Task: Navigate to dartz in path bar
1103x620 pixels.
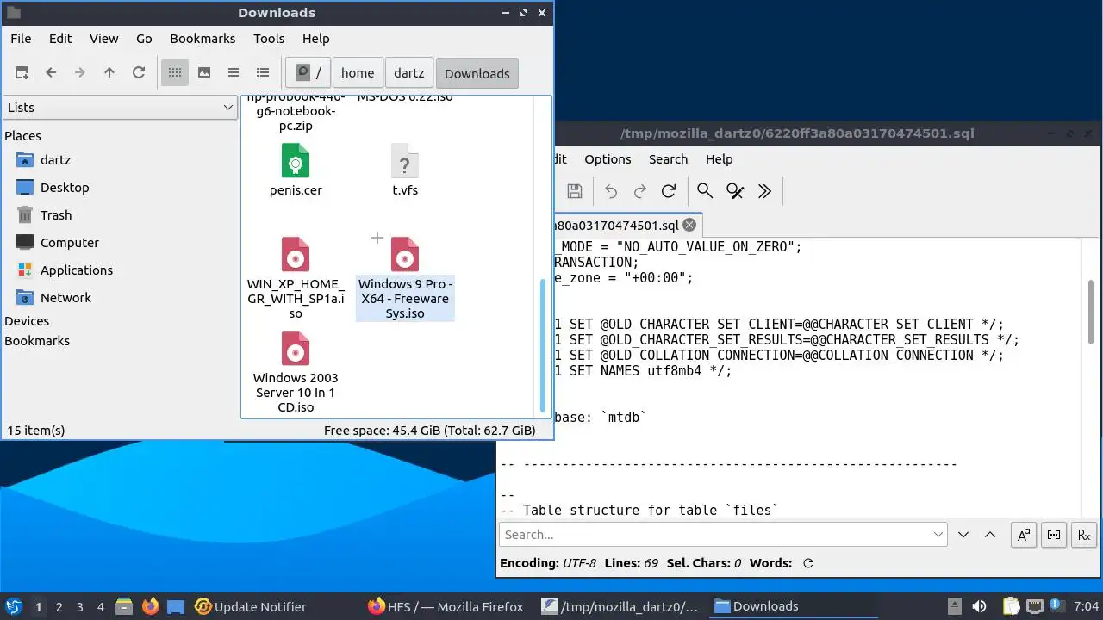Action: [x=409, y=73]
